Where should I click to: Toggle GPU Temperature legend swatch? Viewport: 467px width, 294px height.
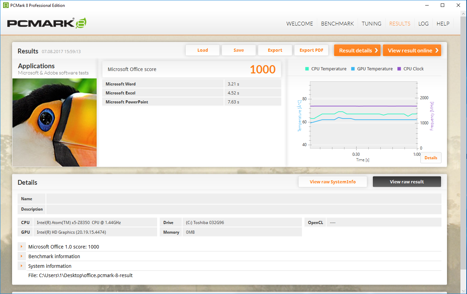(x=353, y=69)
